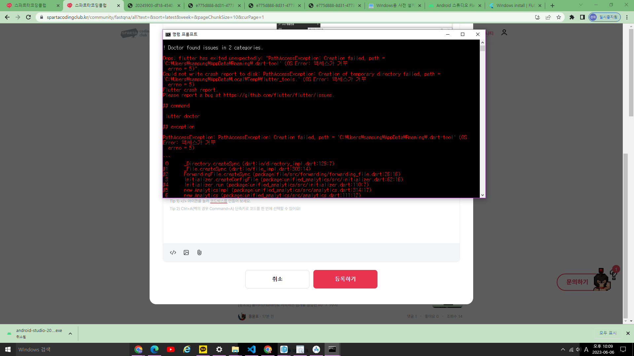The height and width of the screenshot is (356, 634).
Task: Switch to the 20245903-df18-4540 tab
Action: point(154,6)
